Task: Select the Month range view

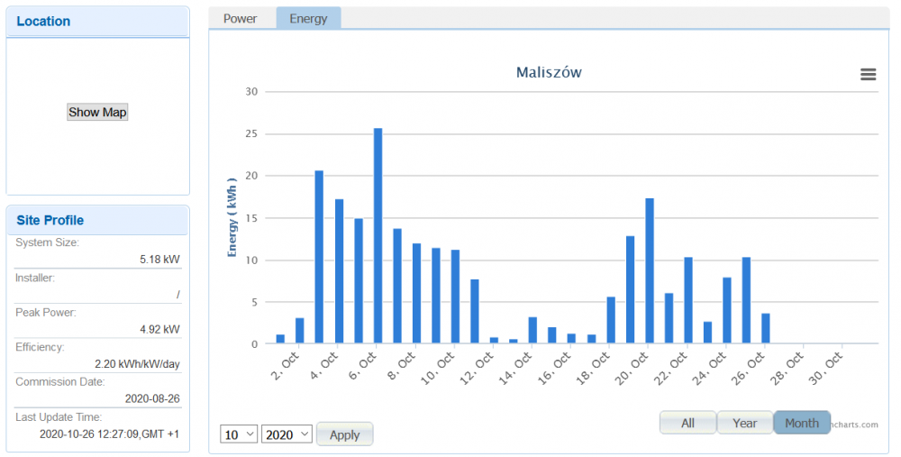Action: 801,423
